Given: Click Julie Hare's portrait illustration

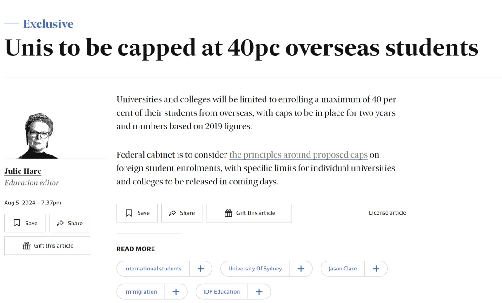Looking at the screenshot, I should point(38,136).
